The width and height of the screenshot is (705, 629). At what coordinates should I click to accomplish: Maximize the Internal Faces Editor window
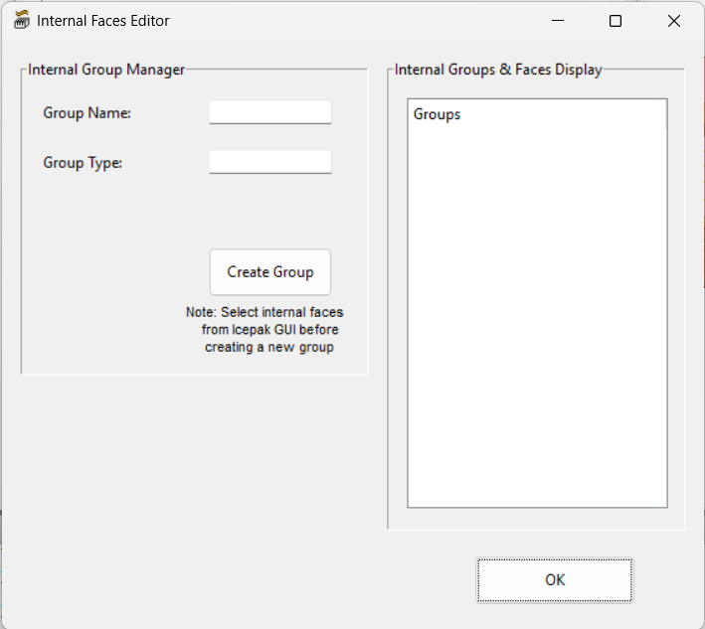coord(616,21)
